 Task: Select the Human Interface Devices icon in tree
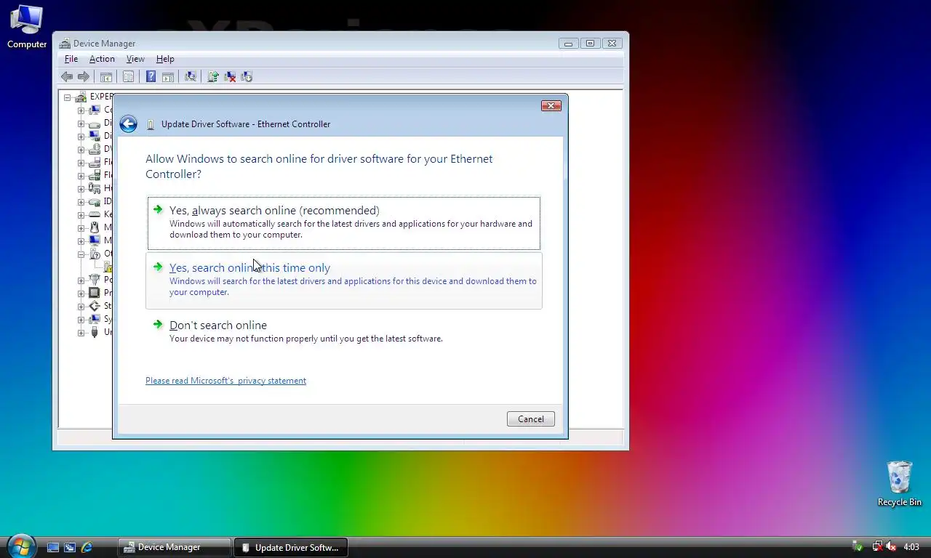pos(94,188)
